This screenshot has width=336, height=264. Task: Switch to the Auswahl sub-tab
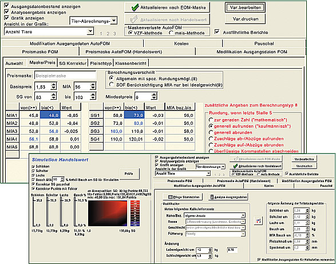pyautogui.click(x=14, y=63)
